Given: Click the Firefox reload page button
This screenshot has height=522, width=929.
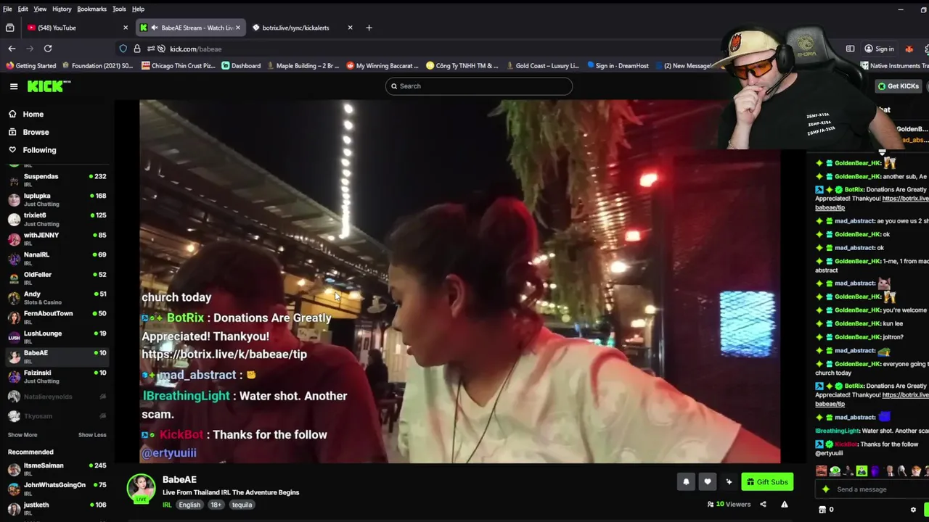Looking at the screenshot, I should click(48, 49).
